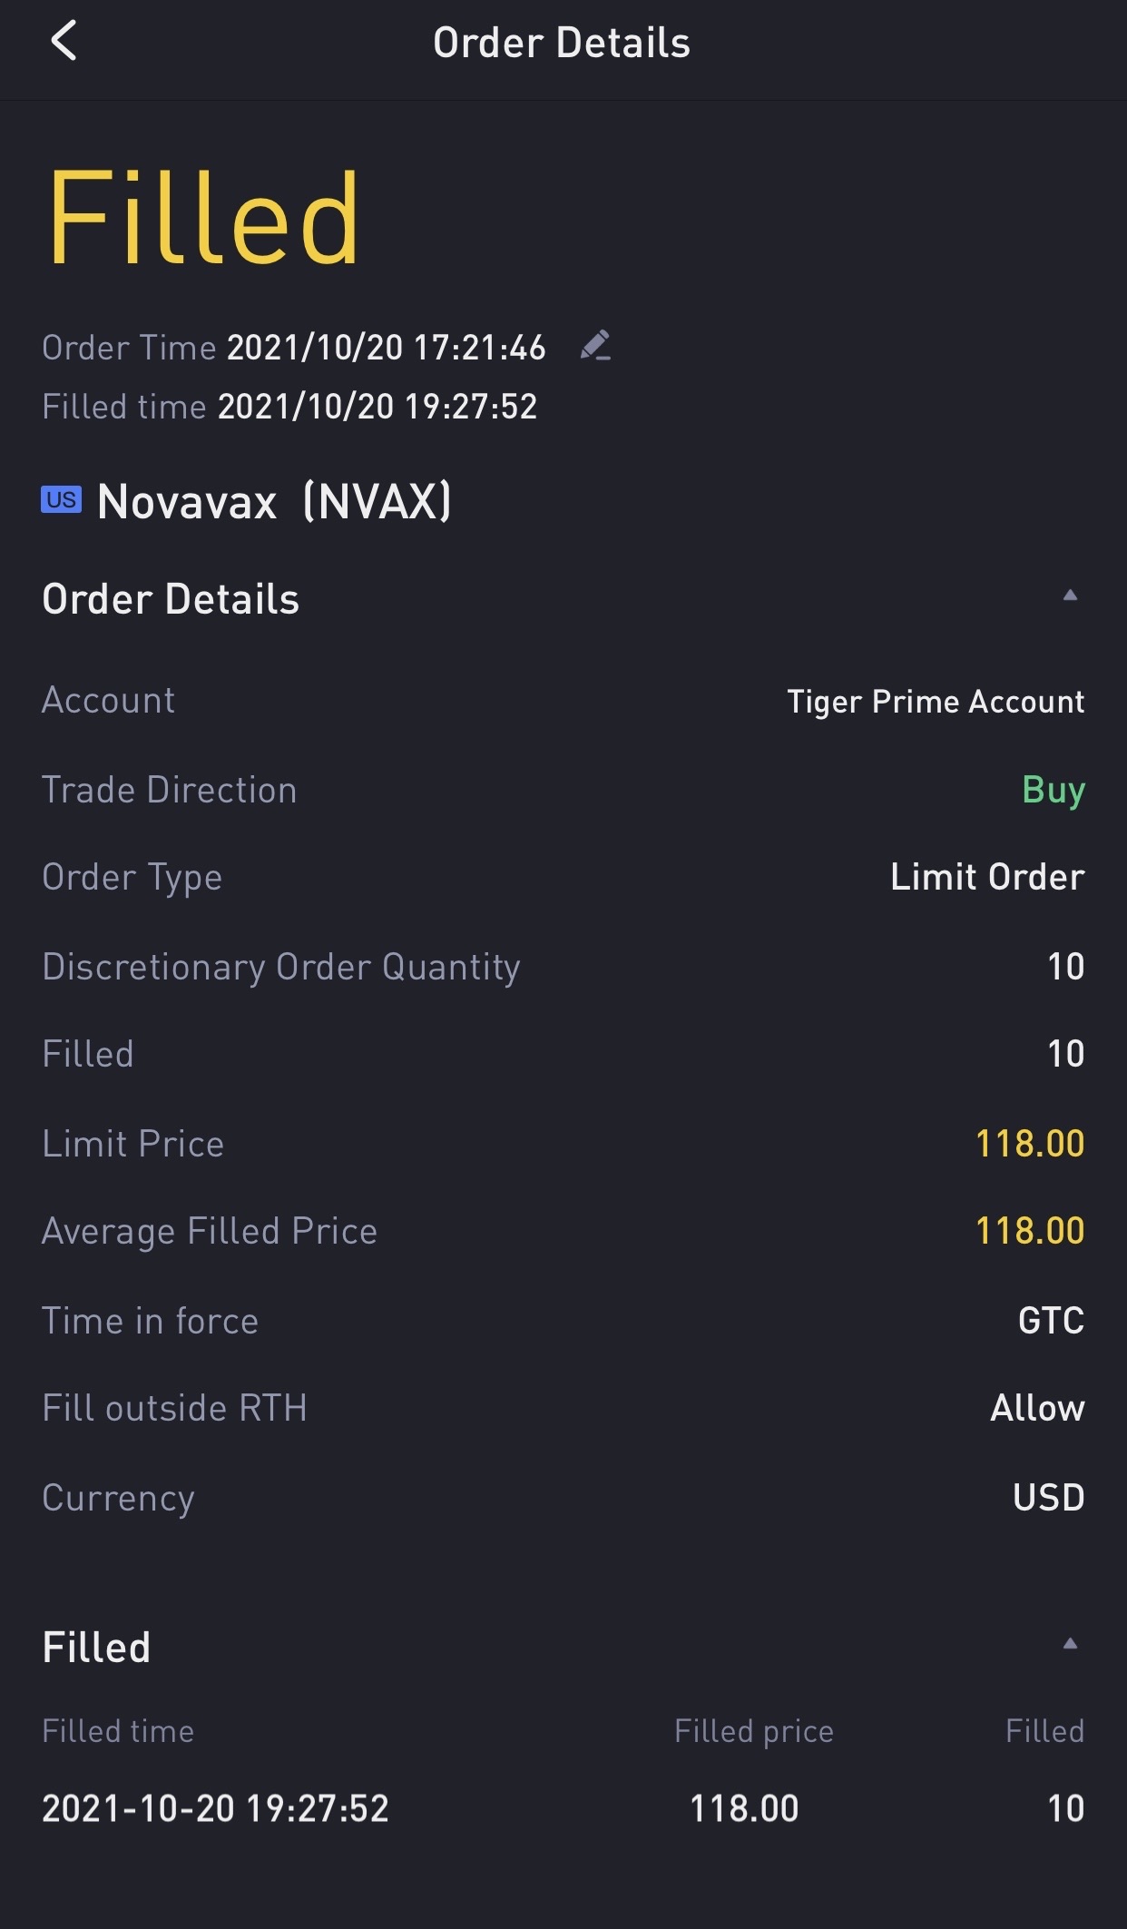Tap the blue US market badge
Image resolution: width=1127 pixels, height=1929 pixels.
tap(61, 500)
